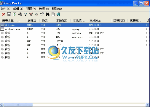Image resolution: width=150 pixels, height=107 pixels.
Task: Maximize the CurrPorts window
Action: 141,3
